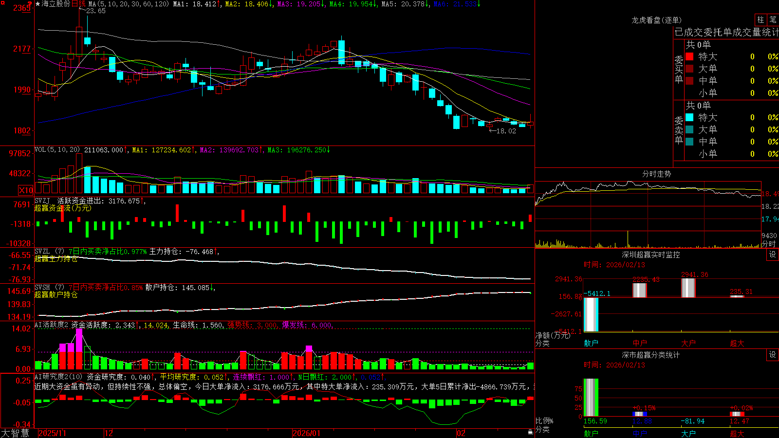Click the teal 大单 sell-order swatch
This screenshot has width=779, height=438.
(x=689, y=129)
